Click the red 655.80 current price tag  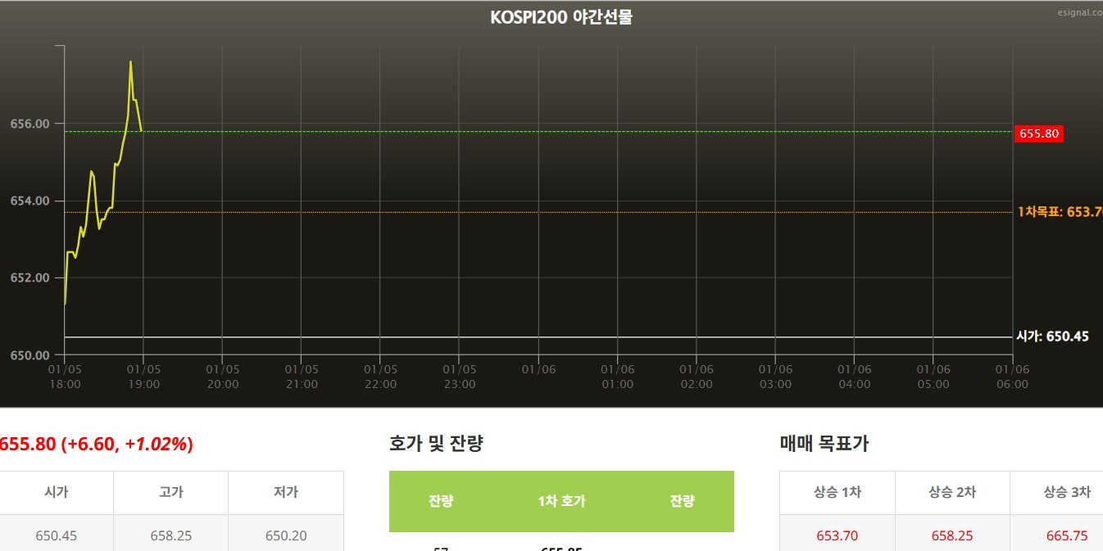1038,133
